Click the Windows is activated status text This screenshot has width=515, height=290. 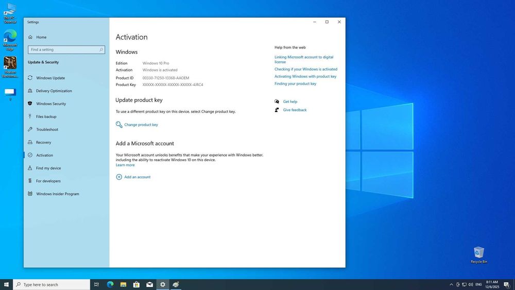pyautogui.click(x=160, y=70)
